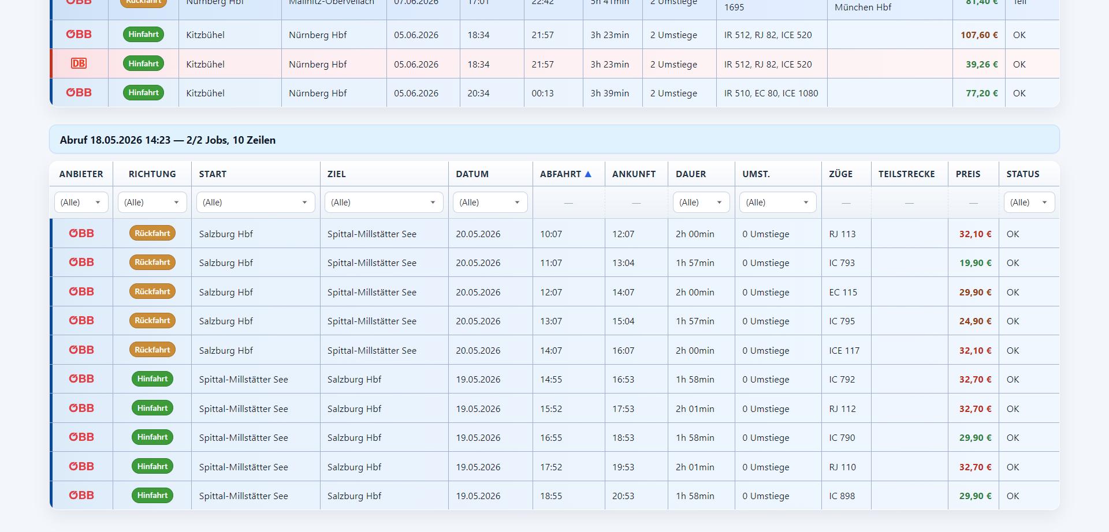Open the Ziel filter dropdown
Image resolution: width=1109 pixels, height=532 pixels.
(384, 203)
